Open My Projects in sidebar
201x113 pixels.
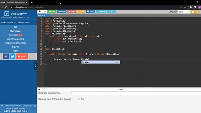(15, 31)
